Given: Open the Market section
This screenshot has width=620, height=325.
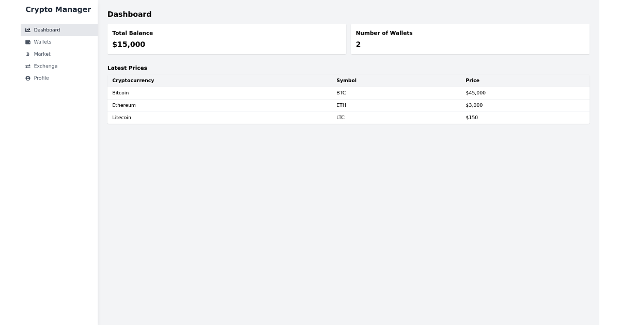Looking at the screenshot, I should pyautogui.click(x=42, y=54).
